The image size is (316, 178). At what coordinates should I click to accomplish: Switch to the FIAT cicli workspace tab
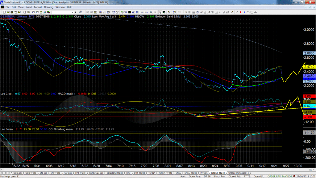68,173
